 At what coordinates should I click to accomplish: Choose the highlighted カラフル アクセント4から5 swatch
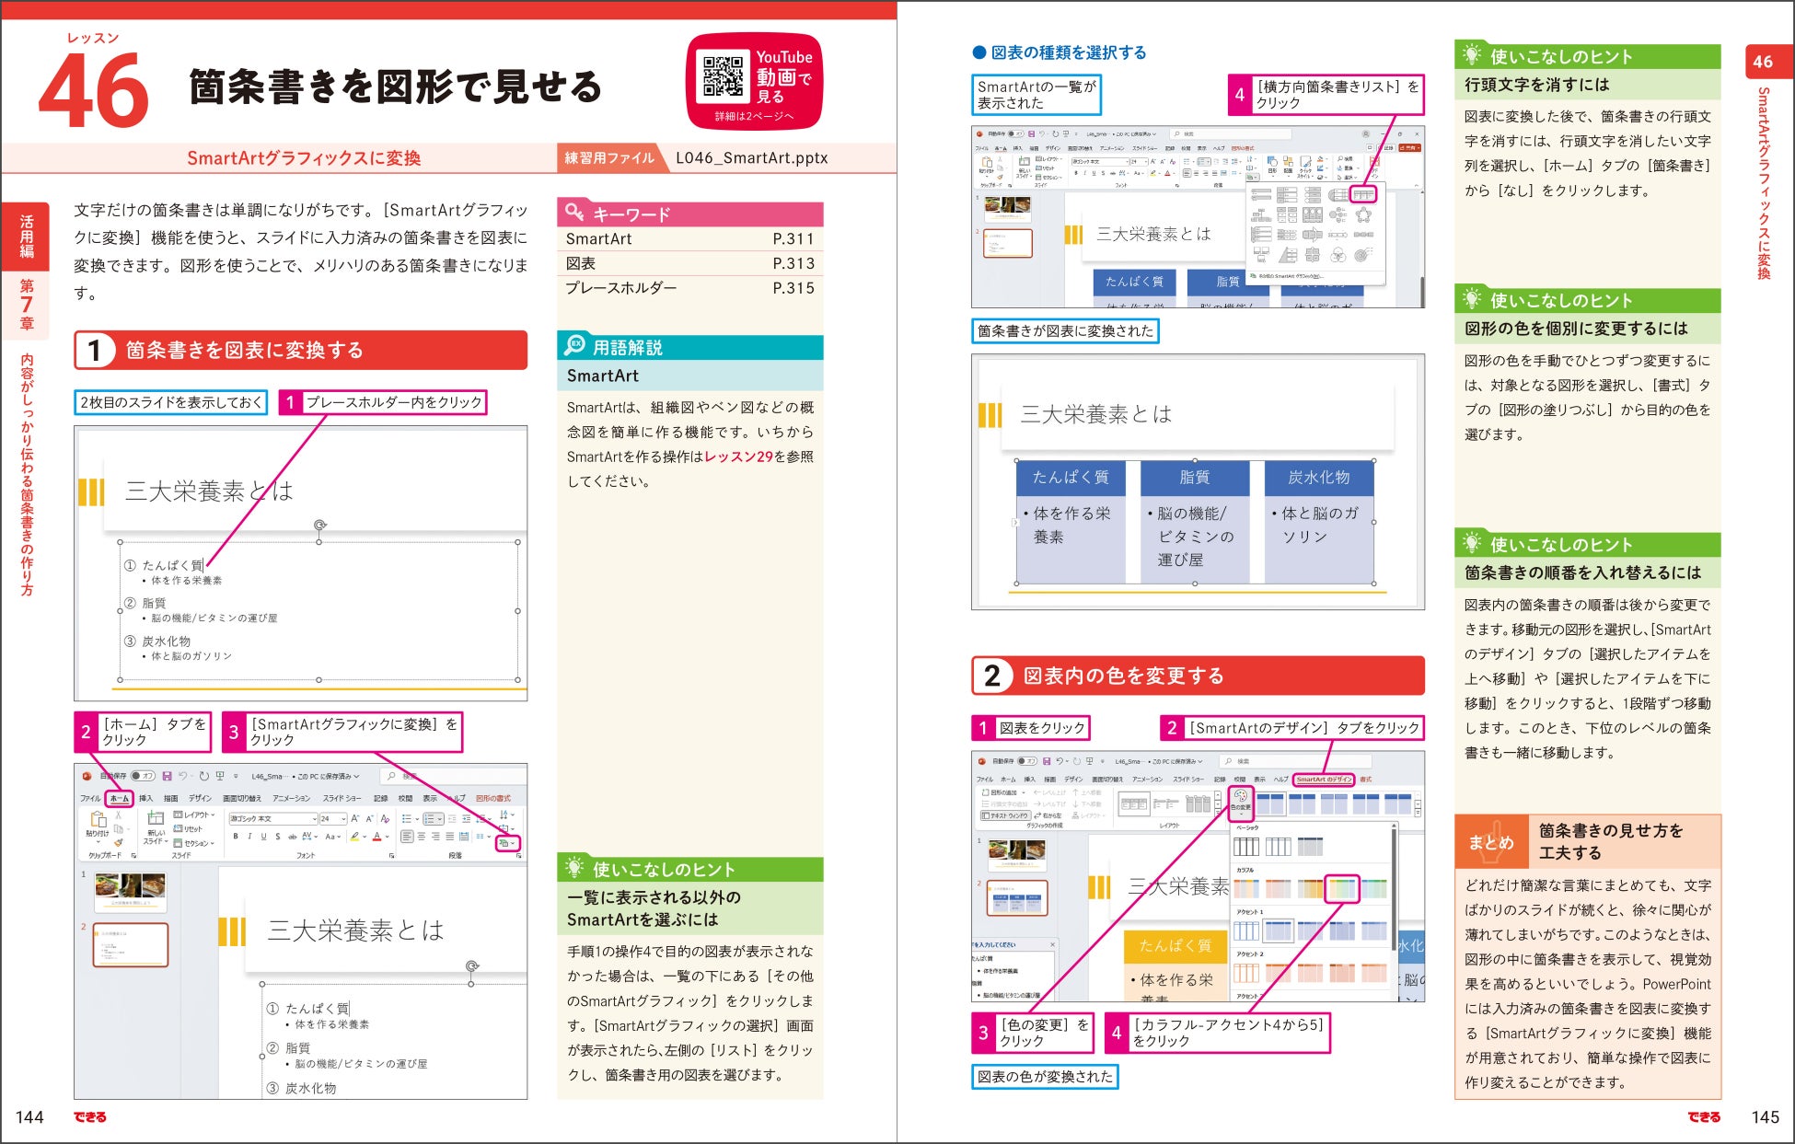[x=1342, y=888]
